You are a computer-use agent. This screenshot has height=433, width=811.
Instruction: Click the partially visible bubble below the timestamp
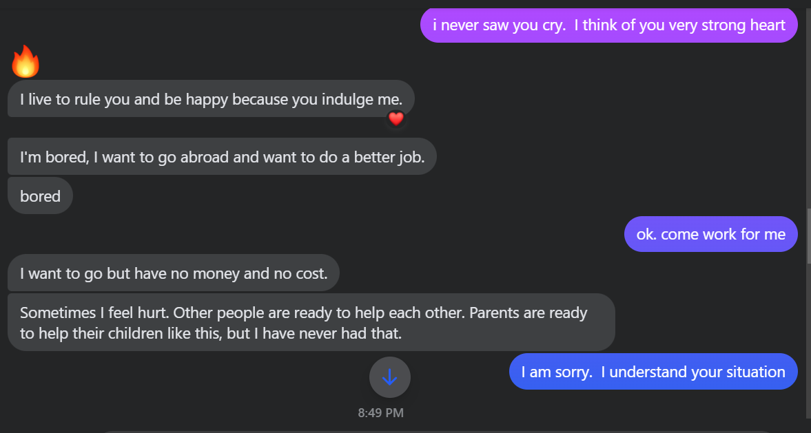413,431
